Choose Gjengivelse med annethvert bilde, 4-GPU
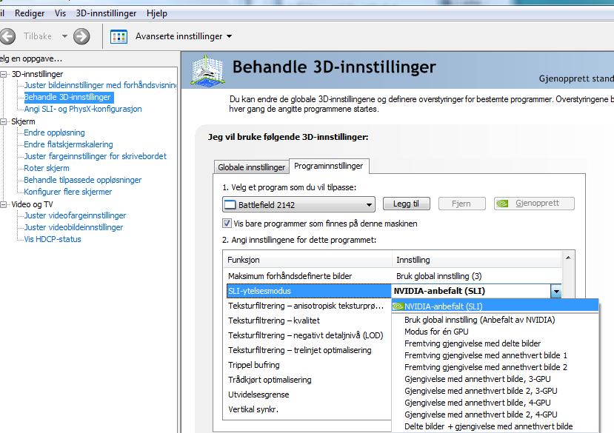Viewport: 614px width, 433px height. pos(495,403)
